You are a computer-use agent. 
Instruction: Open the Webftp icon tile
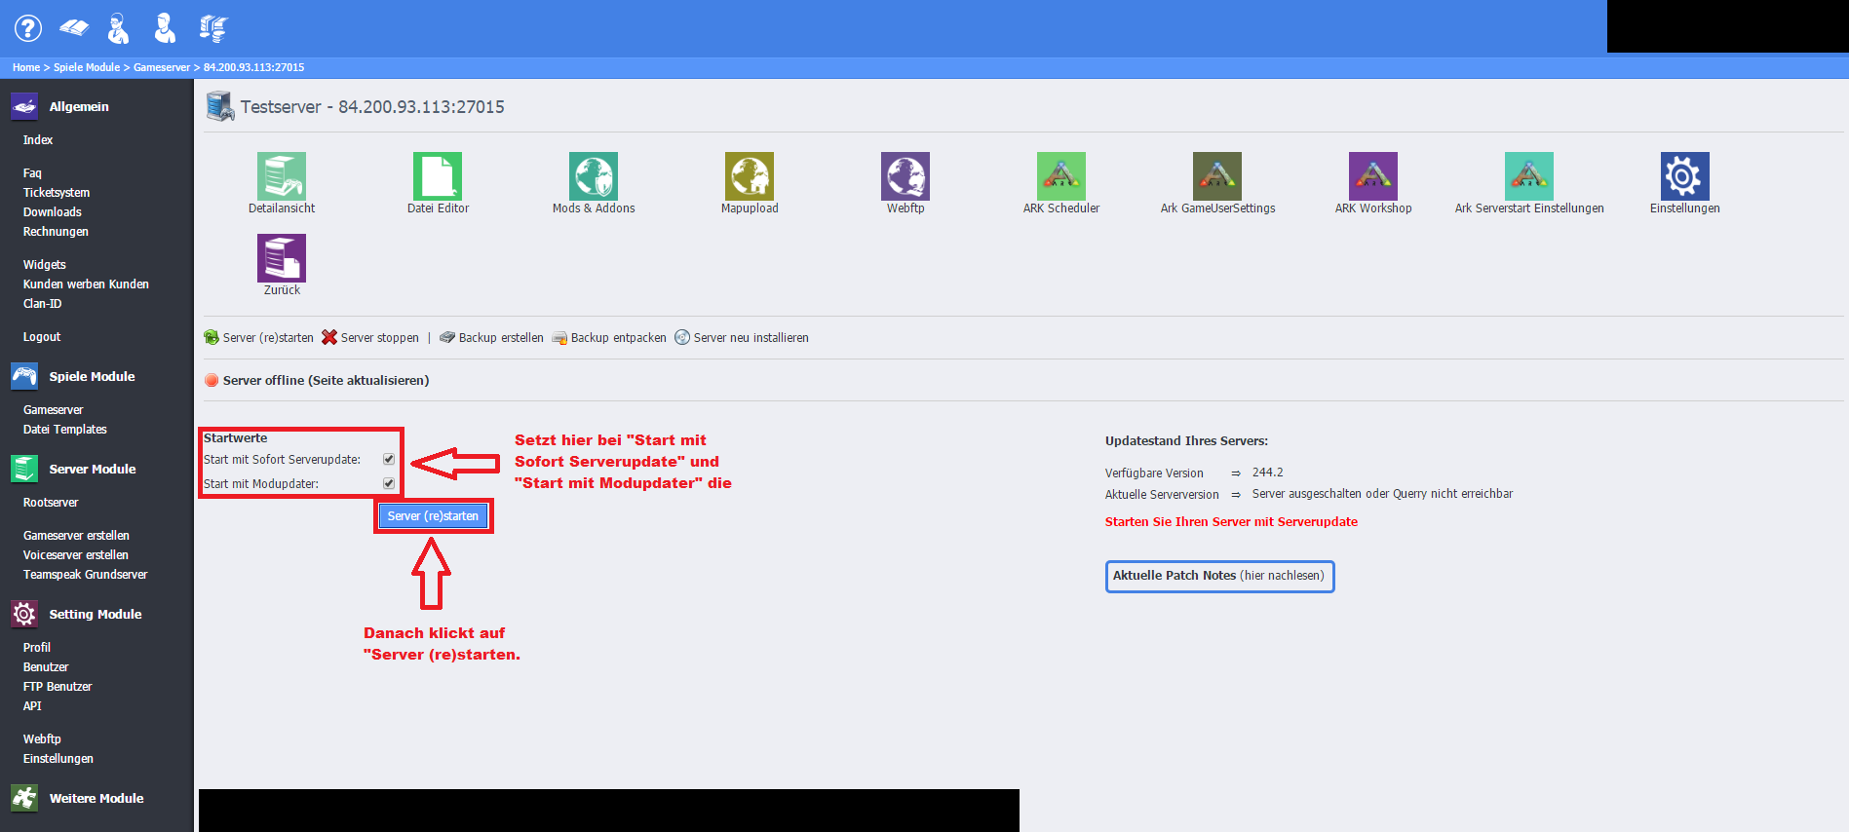(x=905, y=176)
